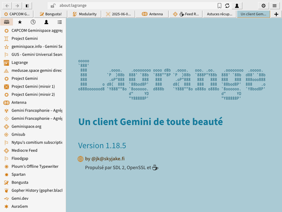
Task: Open Geminispace.org bookmark
Action: tap(33, 126)
